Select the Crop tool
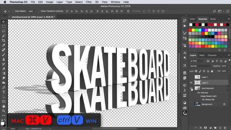 pos(4,40)
